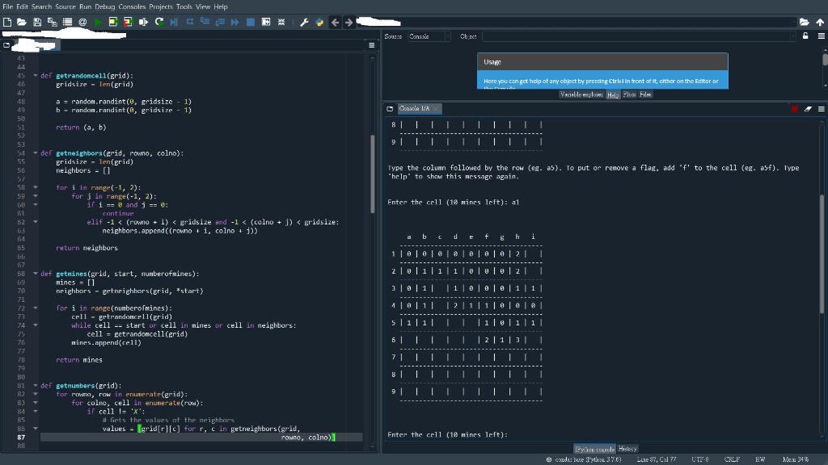
Task: Save the current file using the save icon
Action: coord(36,22)
